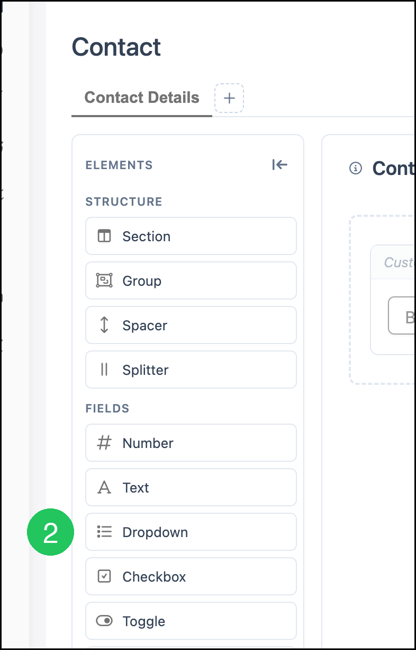Viewport: 416px width, 650px height.
Task: Select the Dropdown field element
Action: pos(191,532)
